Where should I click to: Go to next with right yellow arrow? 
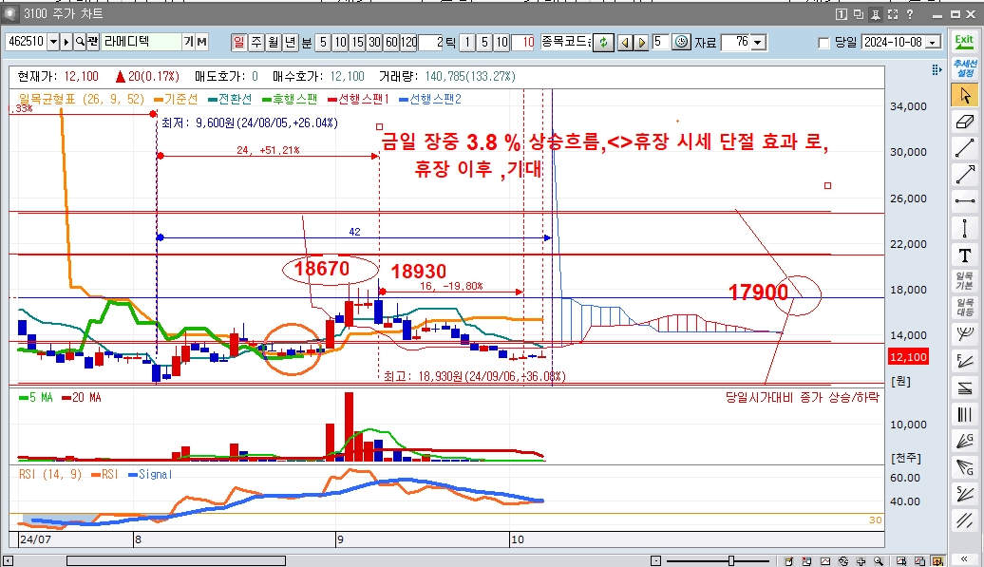click(641, 42)
